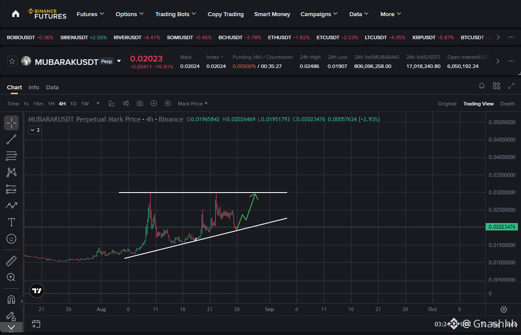Switch to the Info tab

tap(34, 88)
